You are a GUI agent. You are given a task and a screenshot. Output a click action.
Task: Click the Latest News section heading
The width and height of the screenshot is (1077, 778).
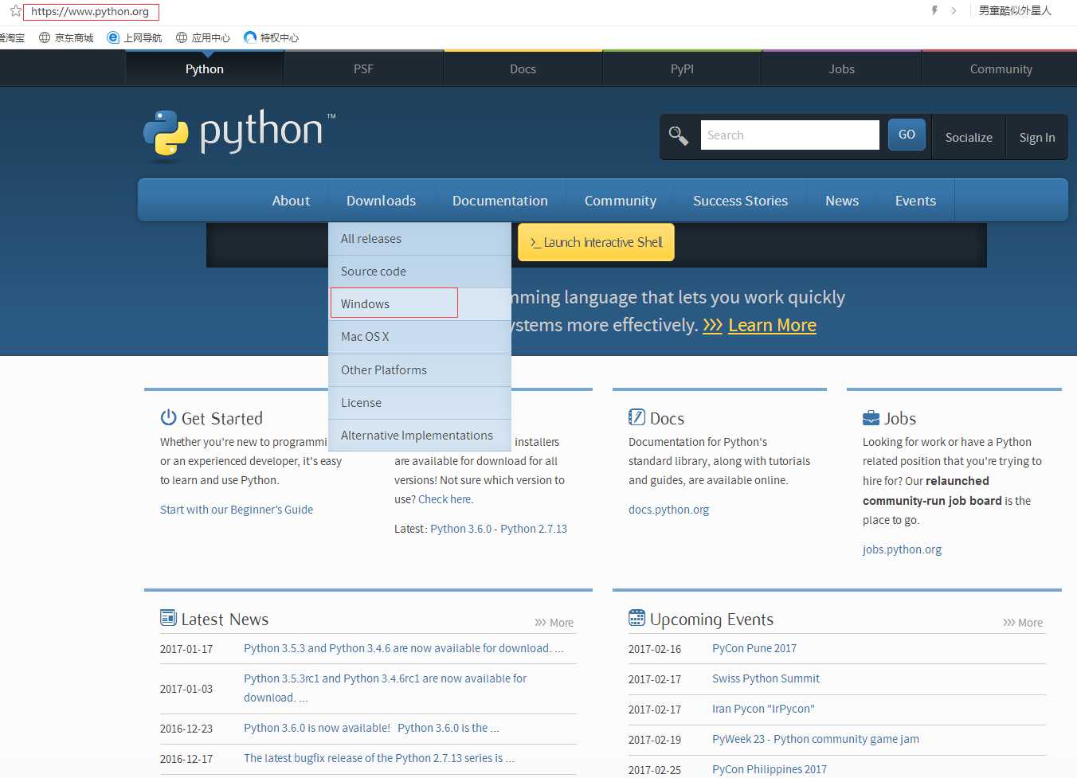[x=225, y=619]
